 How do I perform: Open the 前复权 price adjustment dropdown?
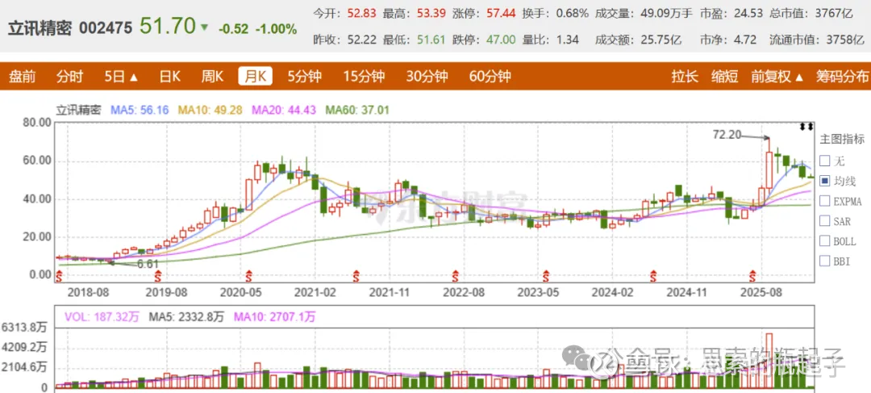[x=777, y=76]
